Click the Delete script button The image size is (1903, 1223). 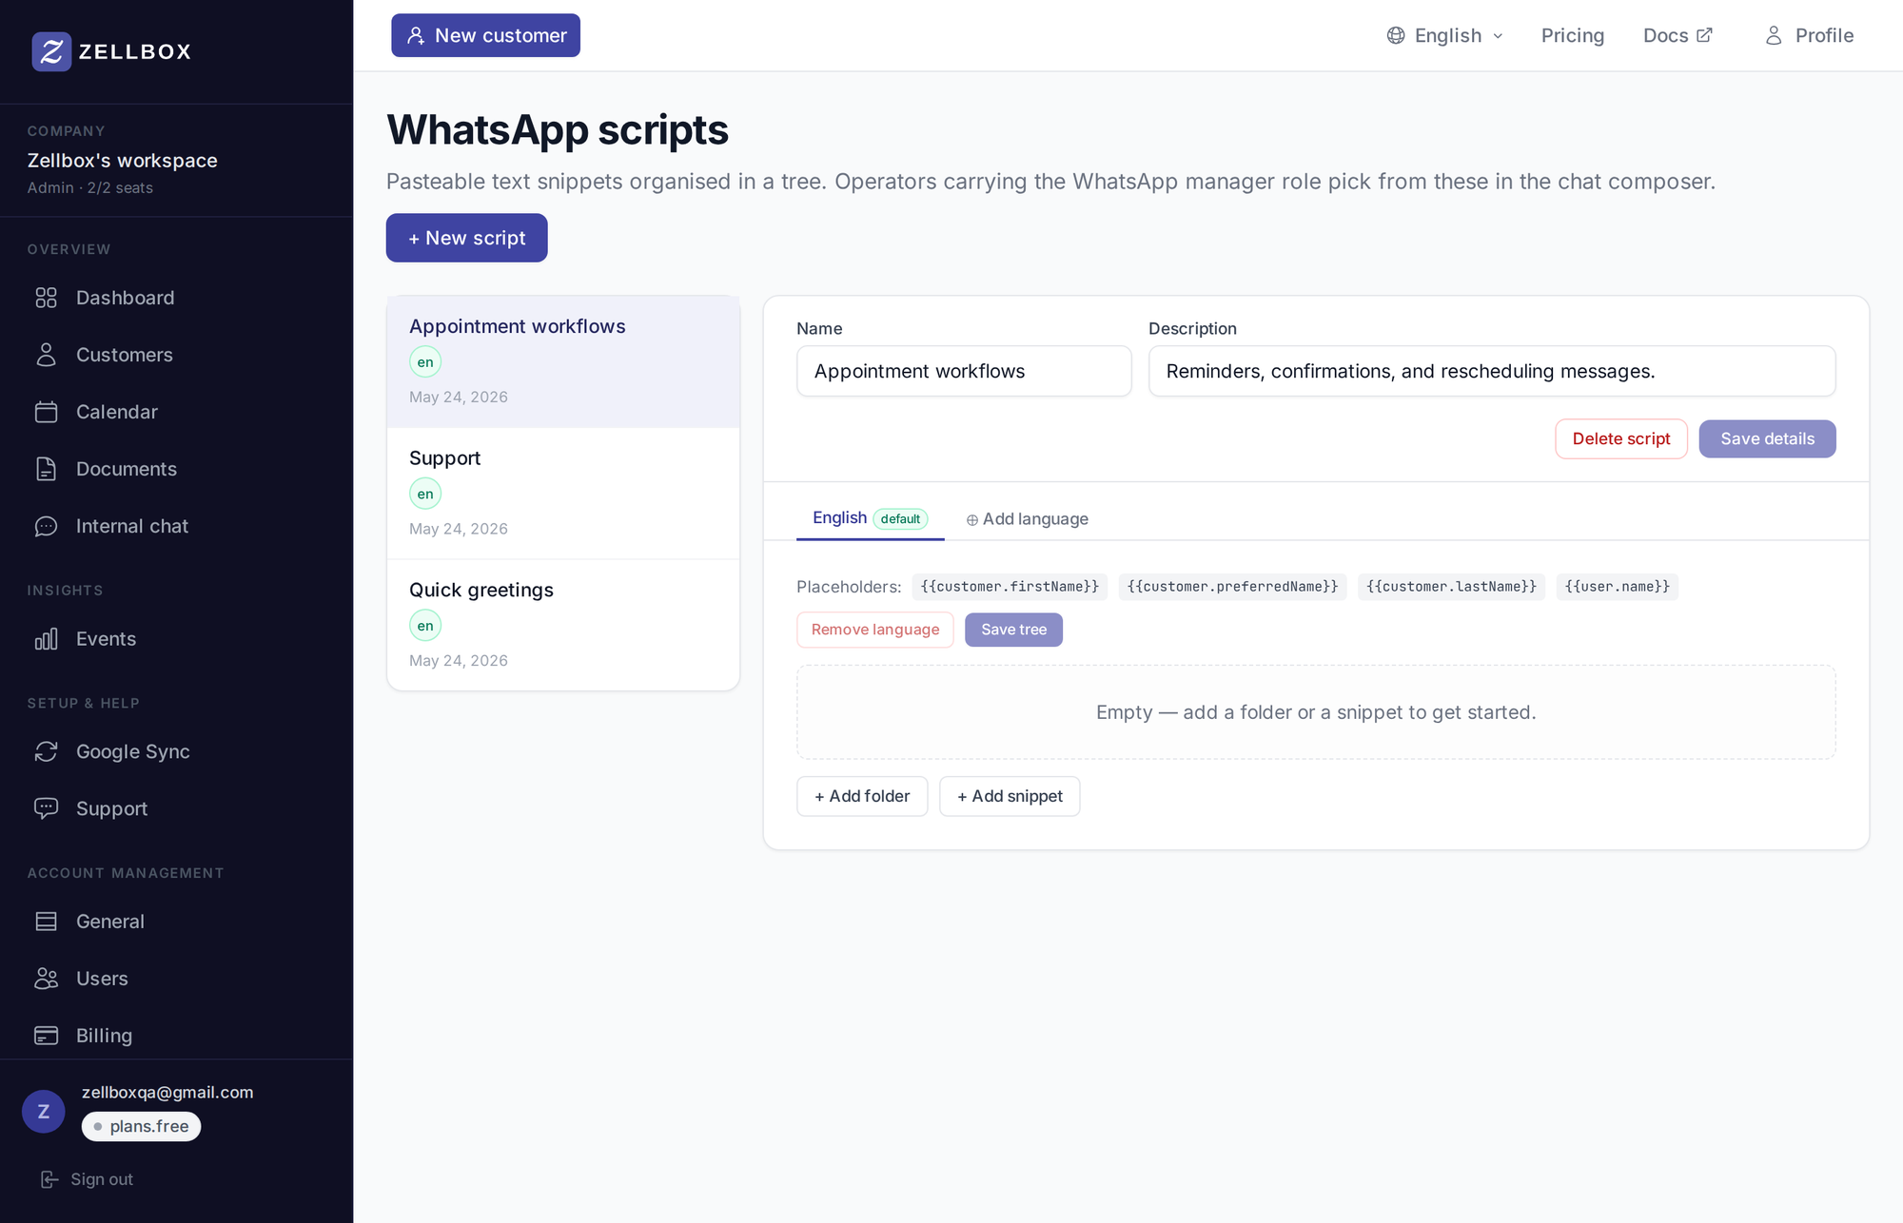(1621, 438)
